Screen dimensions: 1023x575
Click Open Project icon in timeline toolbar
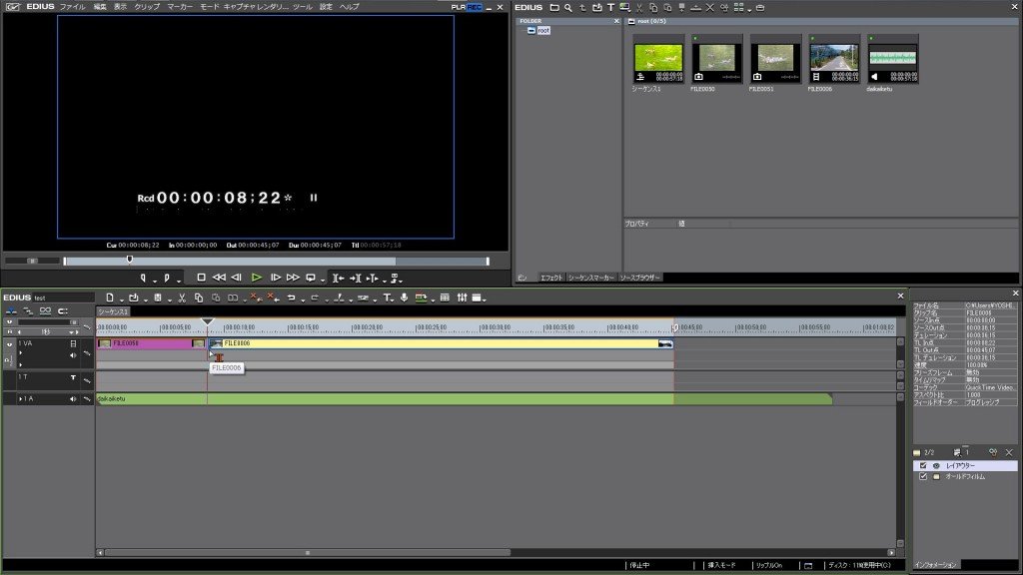(x=134, y=297)
